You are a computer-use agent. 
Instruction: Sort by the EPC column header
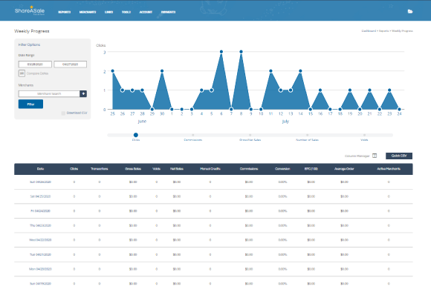coord(311,169)
